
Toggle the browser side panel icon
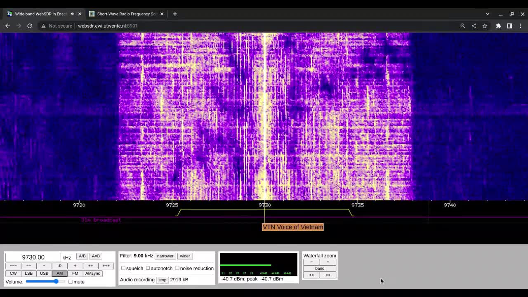509,26
